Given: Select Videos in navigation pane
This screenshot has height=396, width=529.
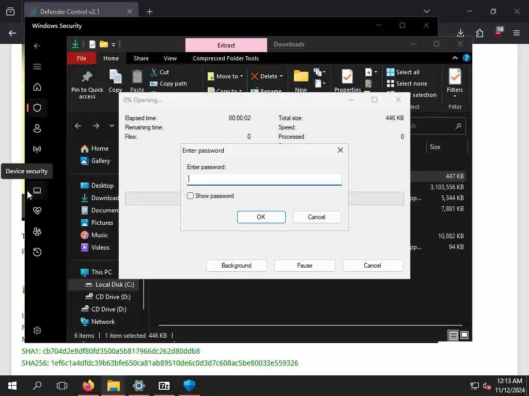Looking at the screenshot, I should click(x=95, y=247).
